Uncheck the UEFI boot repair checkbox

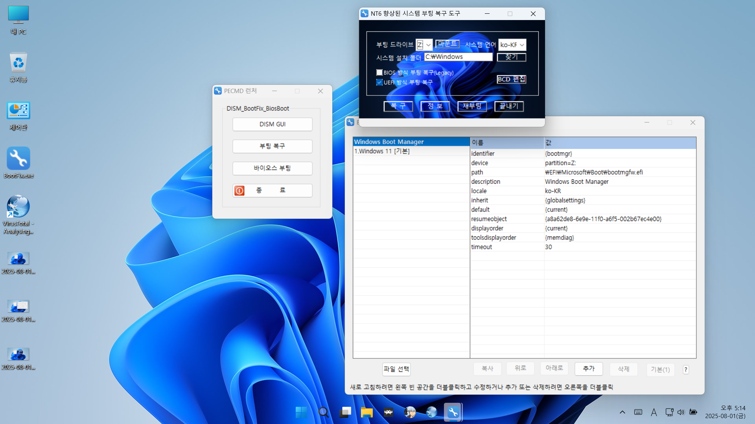click(x=379, y=82)
